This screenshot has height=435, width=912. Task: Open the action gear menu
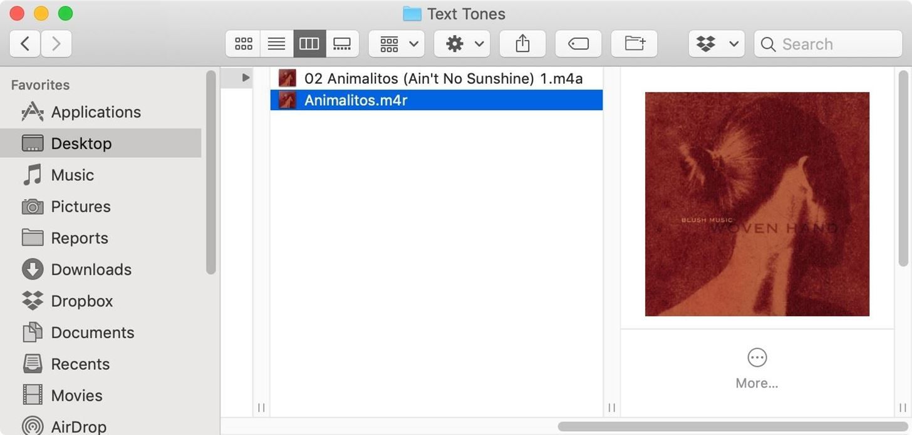click(462, 43)
